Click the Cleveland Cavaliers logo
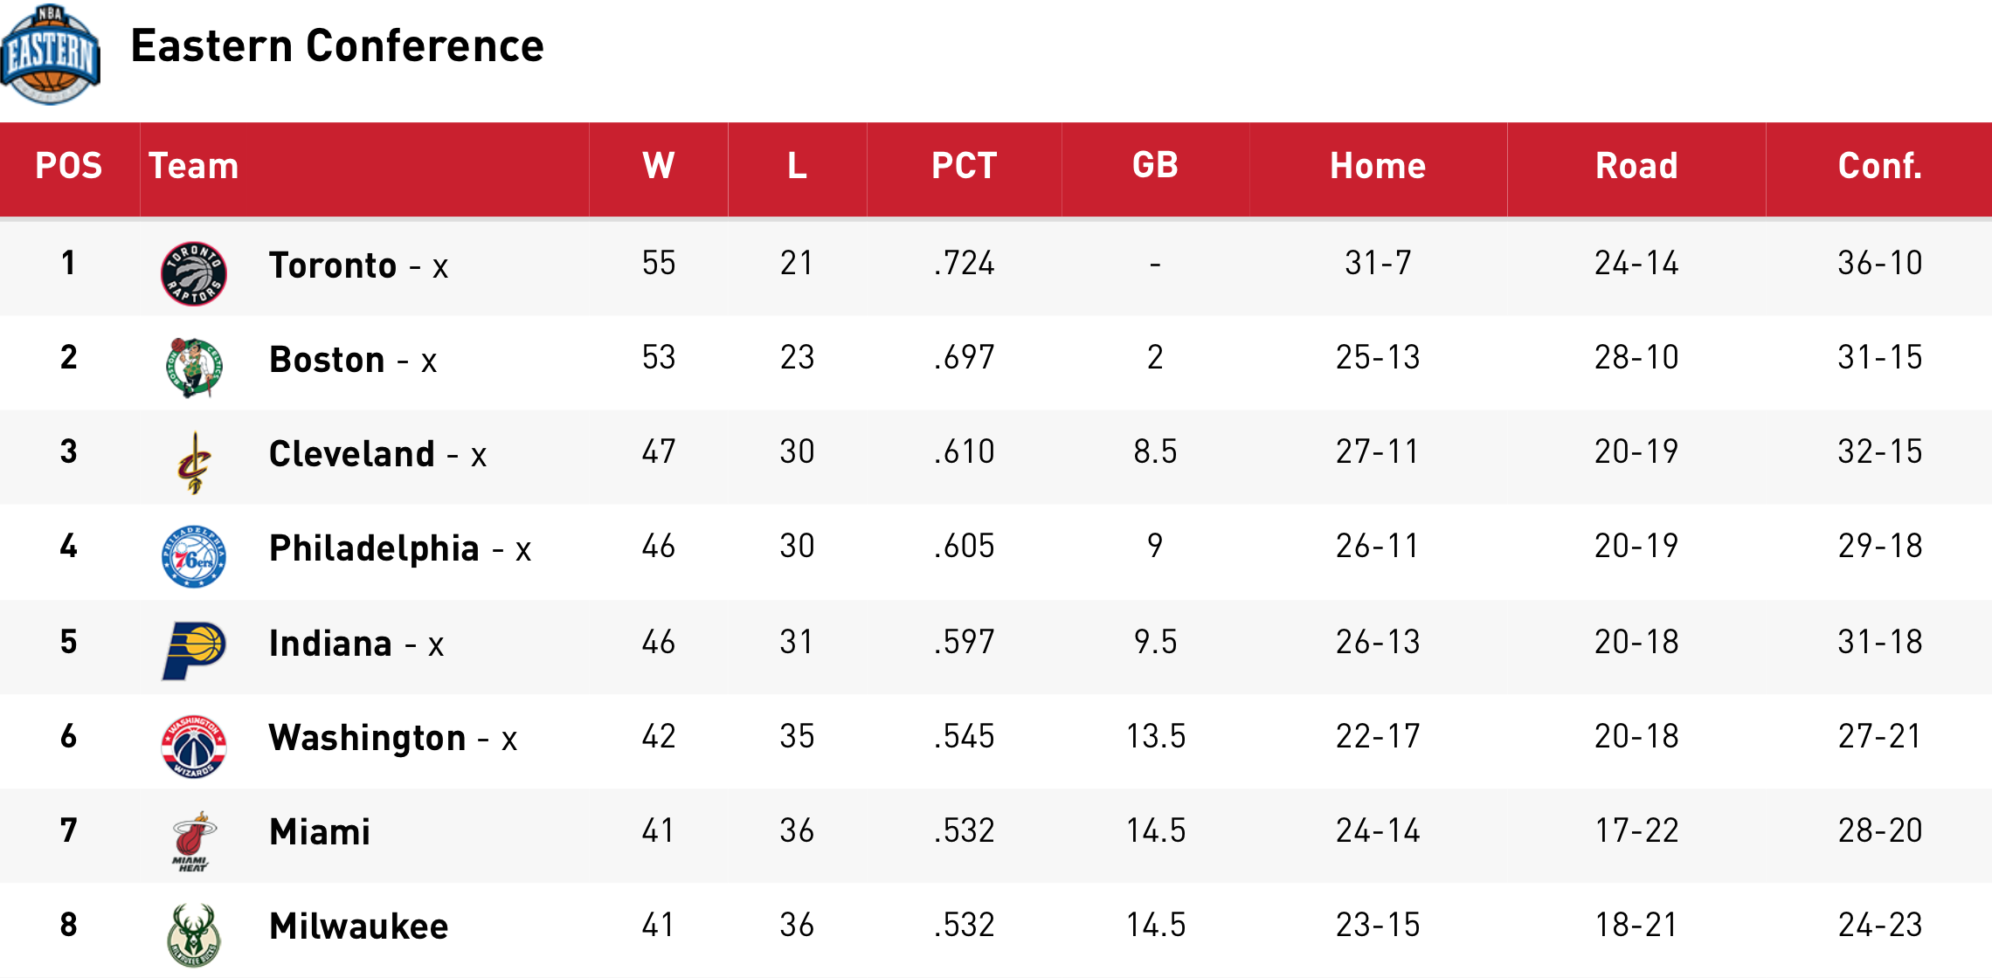 click(194, 463)
